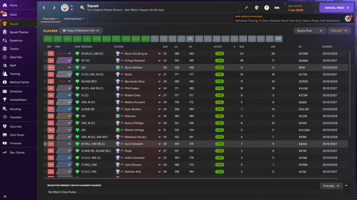
Task: Open the player dropdown chevron for Rodri
Action: pyautogui.click(x=160, y=74)
